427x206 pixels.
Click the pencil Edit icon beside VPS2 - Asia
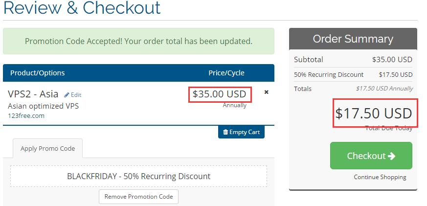67,95
